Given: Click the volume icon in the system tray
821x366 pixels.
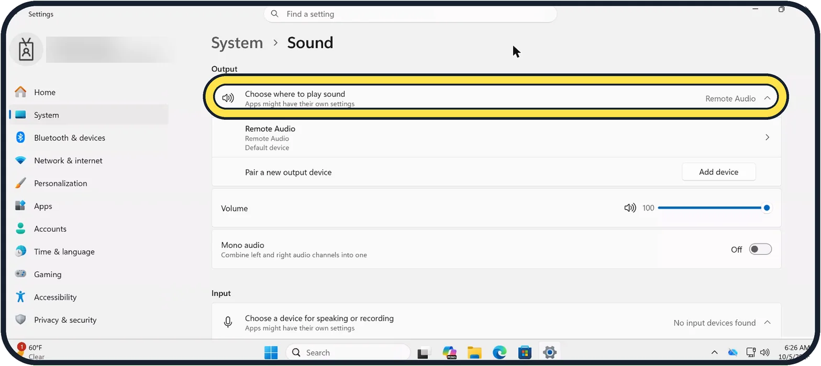Looking at the screenshot, I should coord(764,352).
